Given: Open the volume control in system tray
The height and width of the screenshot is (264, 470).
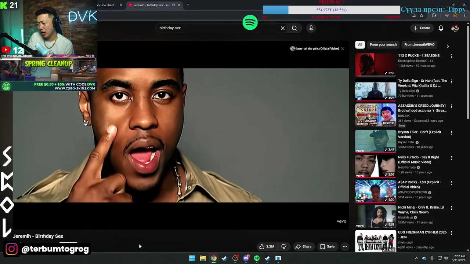Looking at the screenshot, I should (446, 258).
